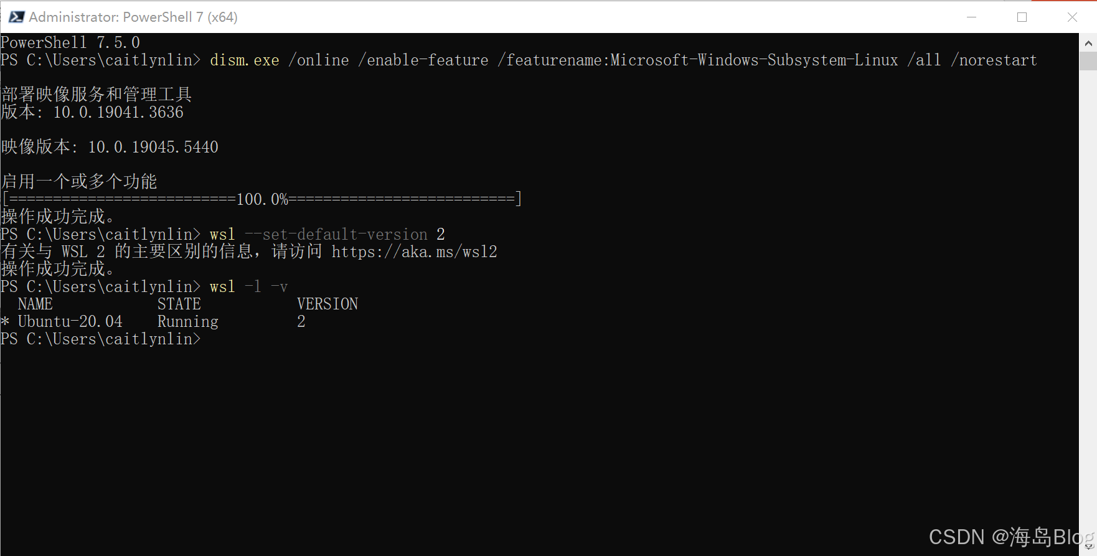Viewport: 1097px width, 556px height.
Task: Maximize the PowerShell window
Action: (x=1022, y=17)
